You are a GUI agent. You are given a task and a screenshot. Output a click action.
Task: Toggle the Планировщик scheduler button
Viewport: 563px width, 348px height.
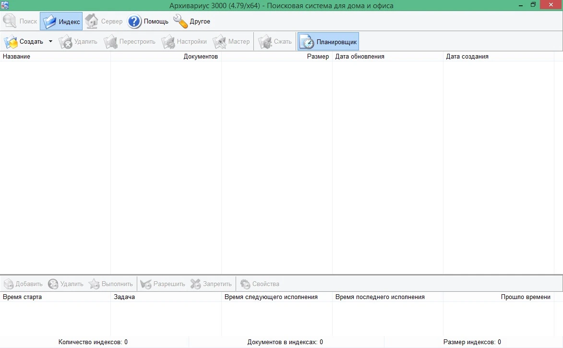pyautogui.click(x=328, y=42)
